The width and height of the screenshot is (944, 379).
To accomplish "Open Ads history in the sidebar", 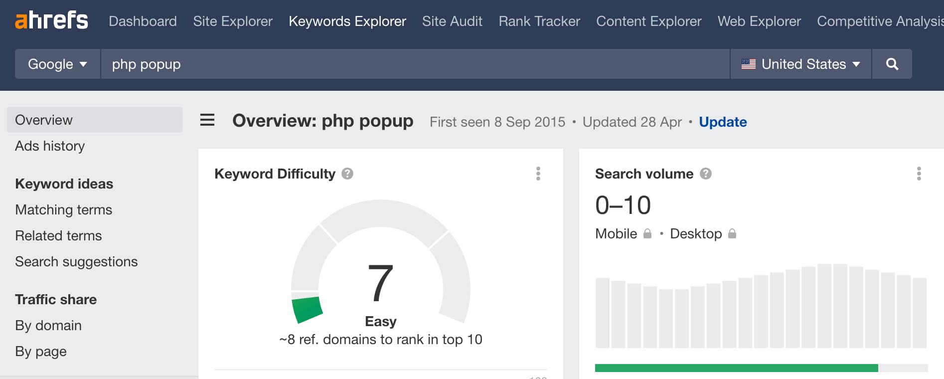I will click(x=50, y=146).
